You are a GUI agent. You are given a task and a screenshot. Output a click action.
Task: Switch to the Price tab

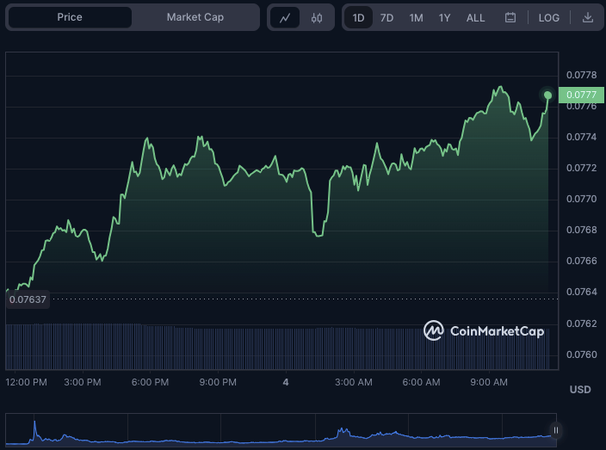(x=70, y=17)
